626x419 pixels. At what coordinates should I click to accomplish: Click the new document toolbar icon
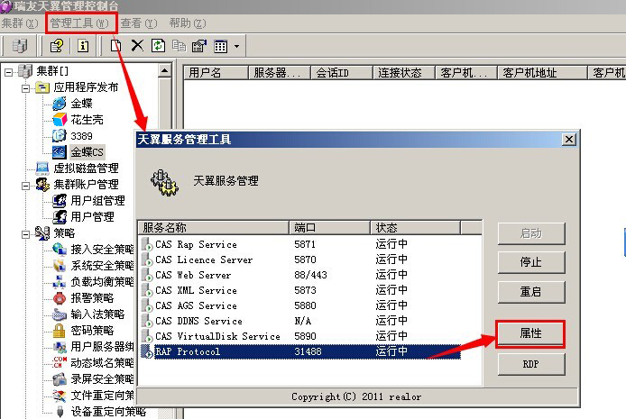pyautogui.click(x=116, y=45)
